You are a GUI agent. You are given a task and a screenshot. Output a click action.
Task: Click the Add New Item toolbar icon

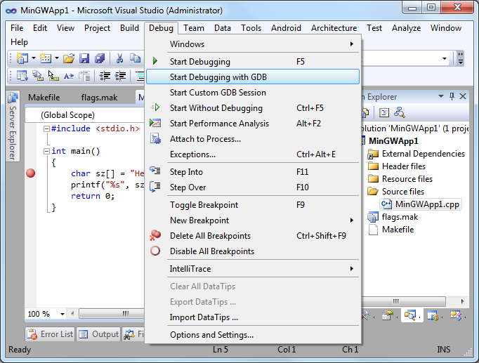pos(46,58)
